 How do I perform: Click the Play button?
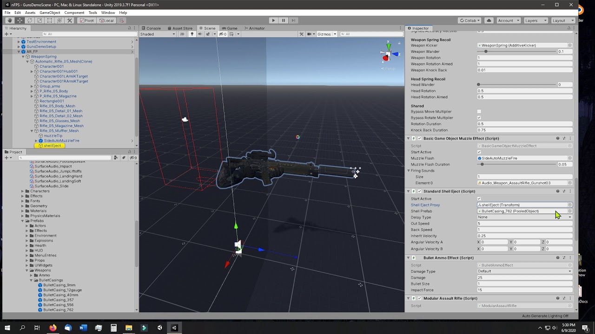coord(273,20)
